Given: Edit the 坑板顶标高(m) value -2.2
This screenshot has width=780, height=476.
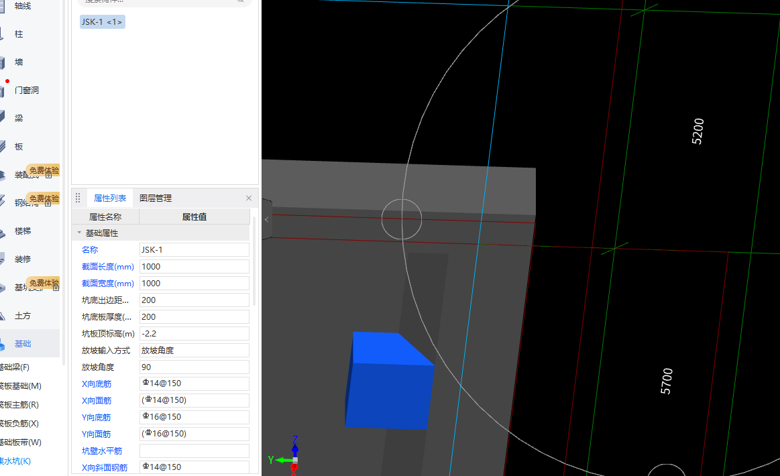Looking at the screenshot, I should pos(194,334).
